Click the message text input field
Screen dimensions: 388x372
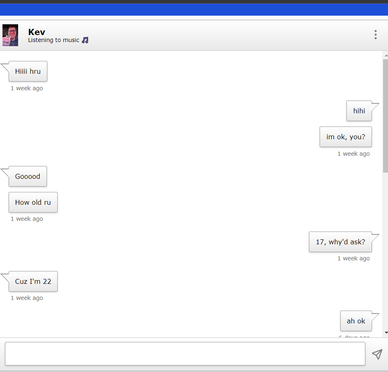tap(185, 353)
